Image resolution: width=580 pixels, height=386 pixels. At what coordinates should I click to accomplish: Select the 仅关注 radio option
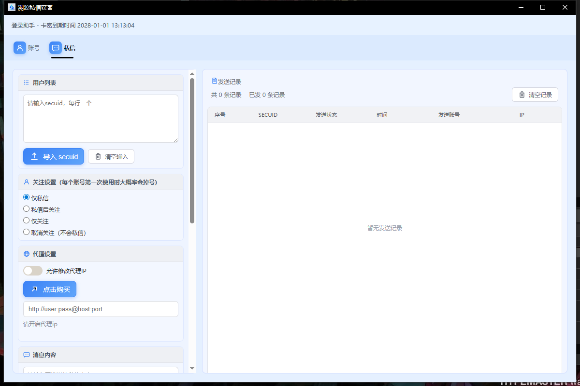(x=27, y=221)
